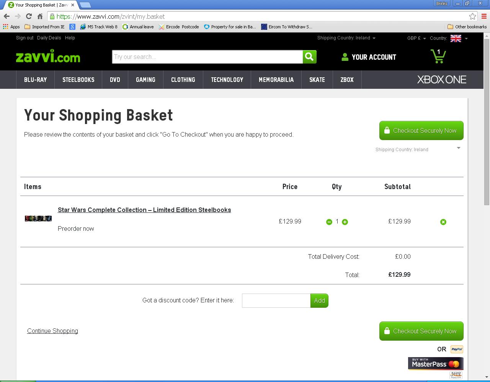Image resolution: width=490 pixels, height=382 pixels.
Task: Open the Country flag dropdown
Action: 459,38
